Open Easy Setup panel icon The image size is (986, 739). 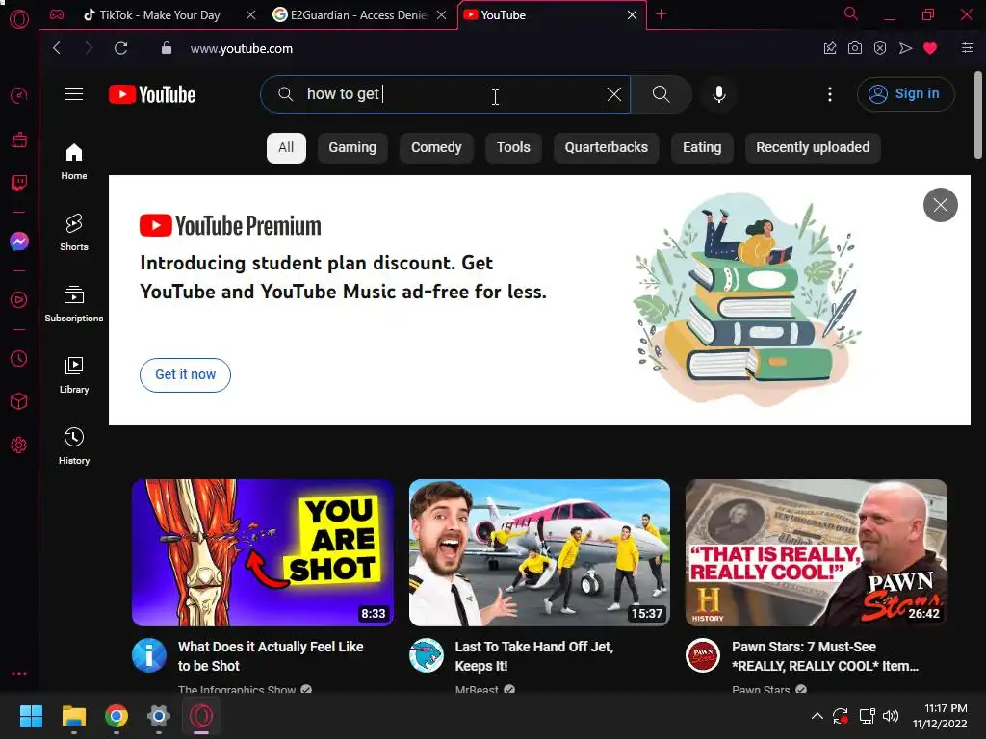coord(968,48)
